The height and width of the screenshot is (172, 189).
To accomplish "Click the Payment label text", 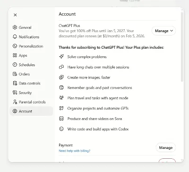I will tap(66, 145).
